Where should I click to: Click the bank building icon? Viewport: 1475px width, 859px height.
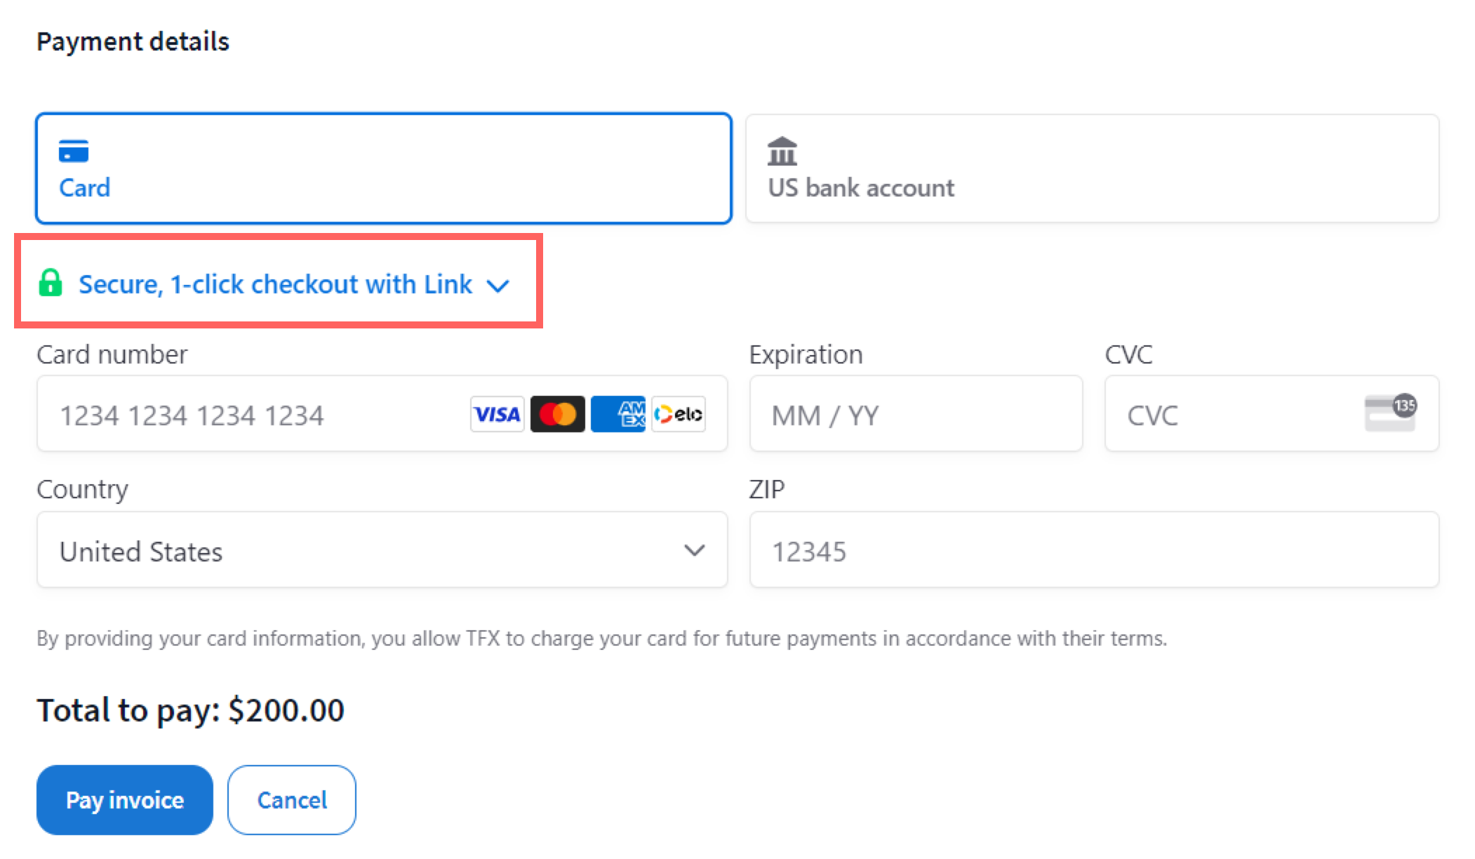pyautogui.click(x=782, y=151)
